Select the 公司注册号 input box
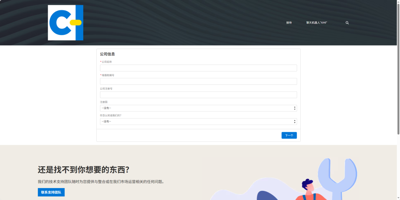 198,95
